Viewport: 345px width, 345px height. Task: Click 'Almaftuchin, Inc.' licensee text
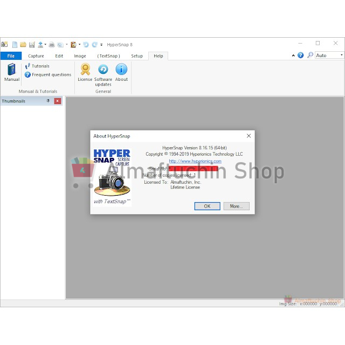[x=185, y=182]
